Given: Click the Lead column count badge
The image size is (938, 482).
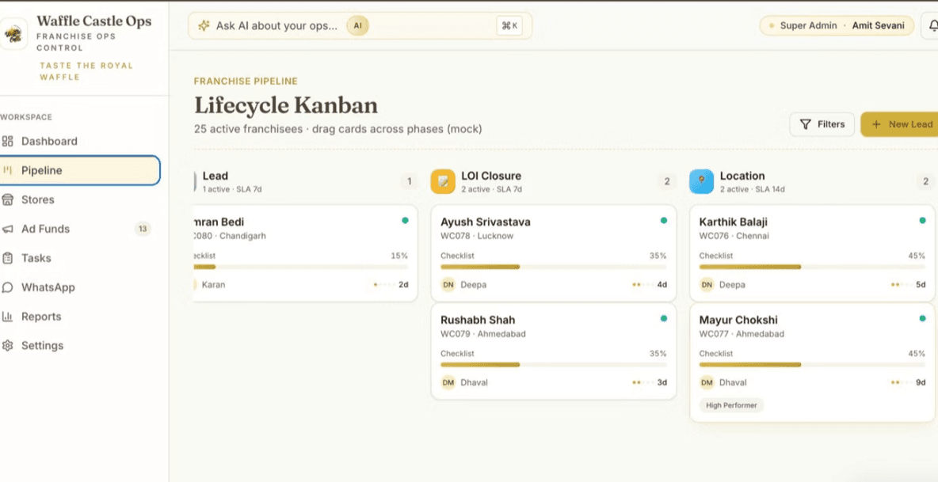Looking at the screenshot, I should click(409, 181).
